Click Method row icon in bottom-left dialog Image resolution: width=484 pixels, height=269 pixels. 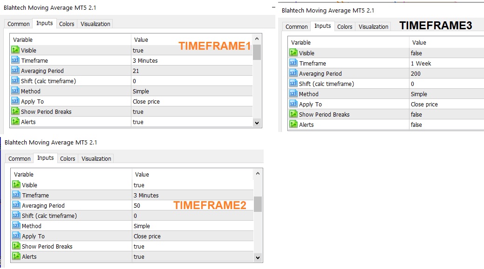[16, 226]
